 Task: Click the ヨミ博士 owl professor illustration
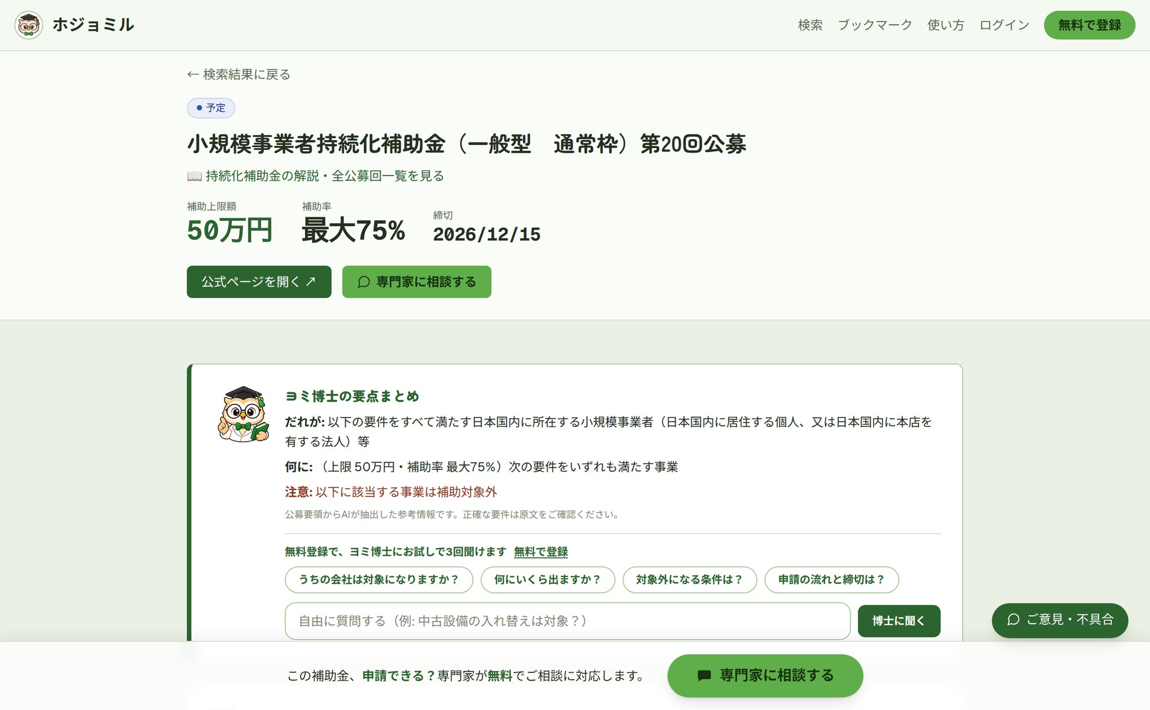(x=244, y=414)
